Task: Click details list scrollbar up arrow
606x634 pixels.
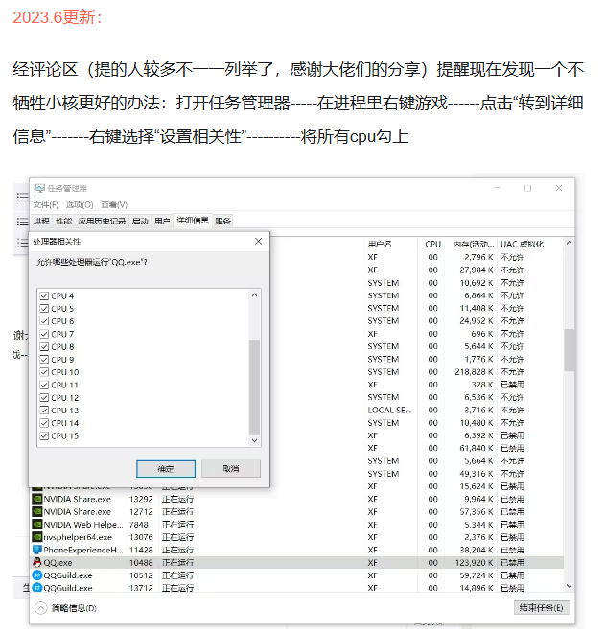Action: tap(569, 243)
